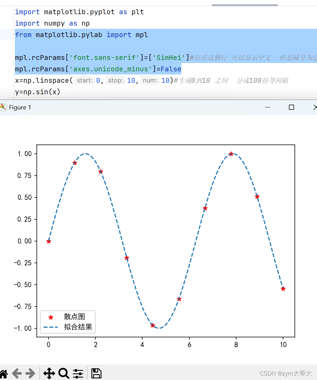
Task: Click the 'SimHei' string in code
Action: tap(169, 58)
